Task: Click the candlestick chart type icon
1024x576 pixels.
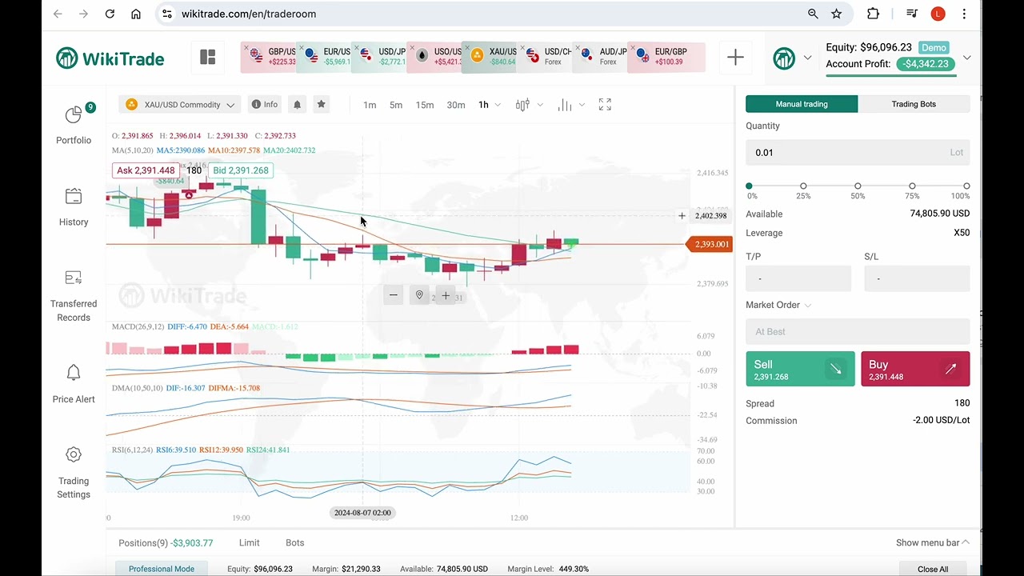Action: 522,105
